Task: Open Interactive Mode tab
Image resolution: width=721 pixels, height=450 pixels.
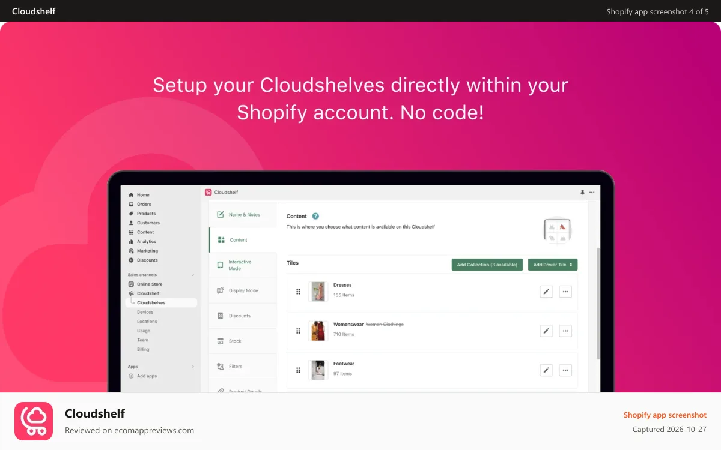Action: click(243, 265)
